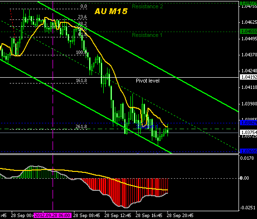257x219 pixels.
Task: Click the 28 Sep 20:45 time label
Action: (180, 215)
